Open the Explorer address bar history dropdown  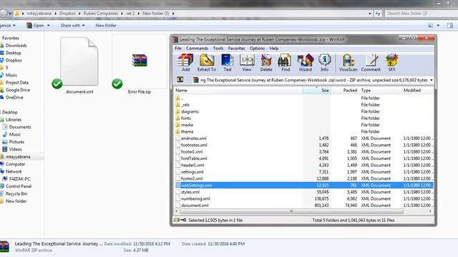pos(370,14)
